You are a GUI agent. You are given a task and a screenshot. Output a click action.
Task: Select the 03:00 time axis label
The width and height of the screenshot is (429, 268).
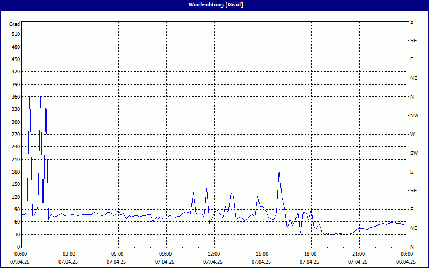(x=69, y=254)
